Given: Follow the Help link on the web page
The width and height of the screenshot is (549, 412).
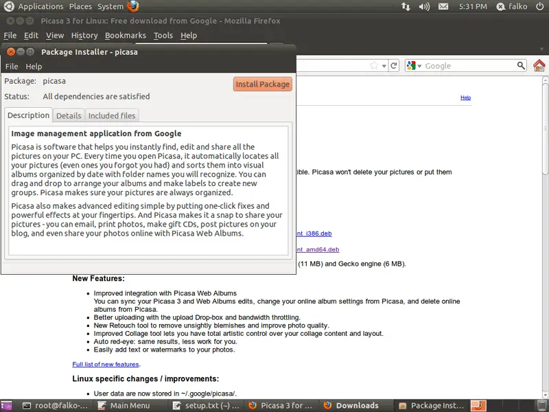Looking at the screenshot, I should pos(465,98).
